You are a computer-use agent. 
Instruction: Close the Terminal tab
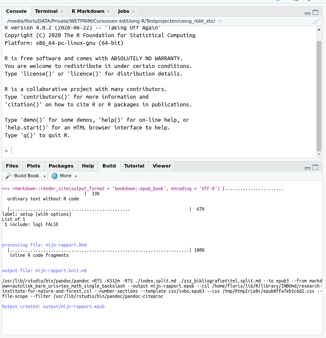coord(61,12)
